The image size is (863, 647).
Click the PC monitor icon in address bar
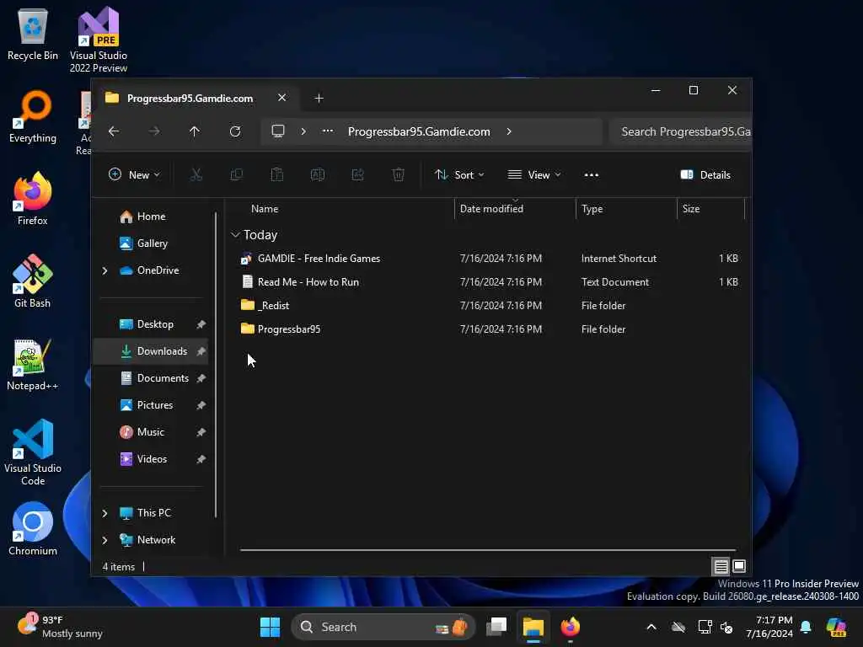[x=278, y=131]
